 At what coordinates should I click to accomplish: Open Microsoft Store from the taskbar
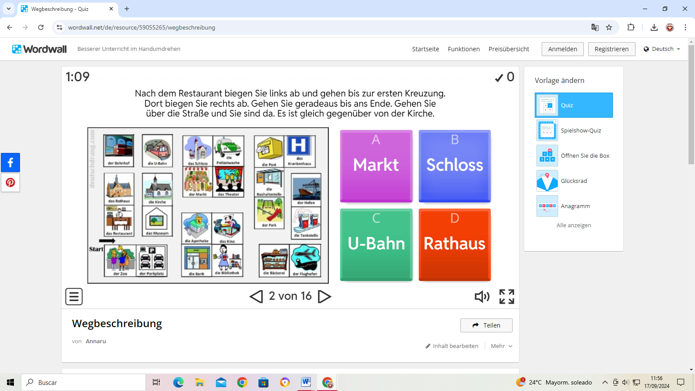[x=264, y=382]
